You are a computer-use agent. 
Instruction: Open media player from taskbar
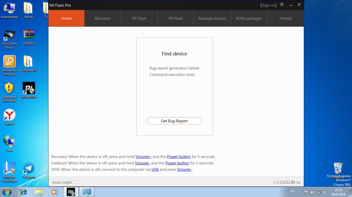[54, 192]
